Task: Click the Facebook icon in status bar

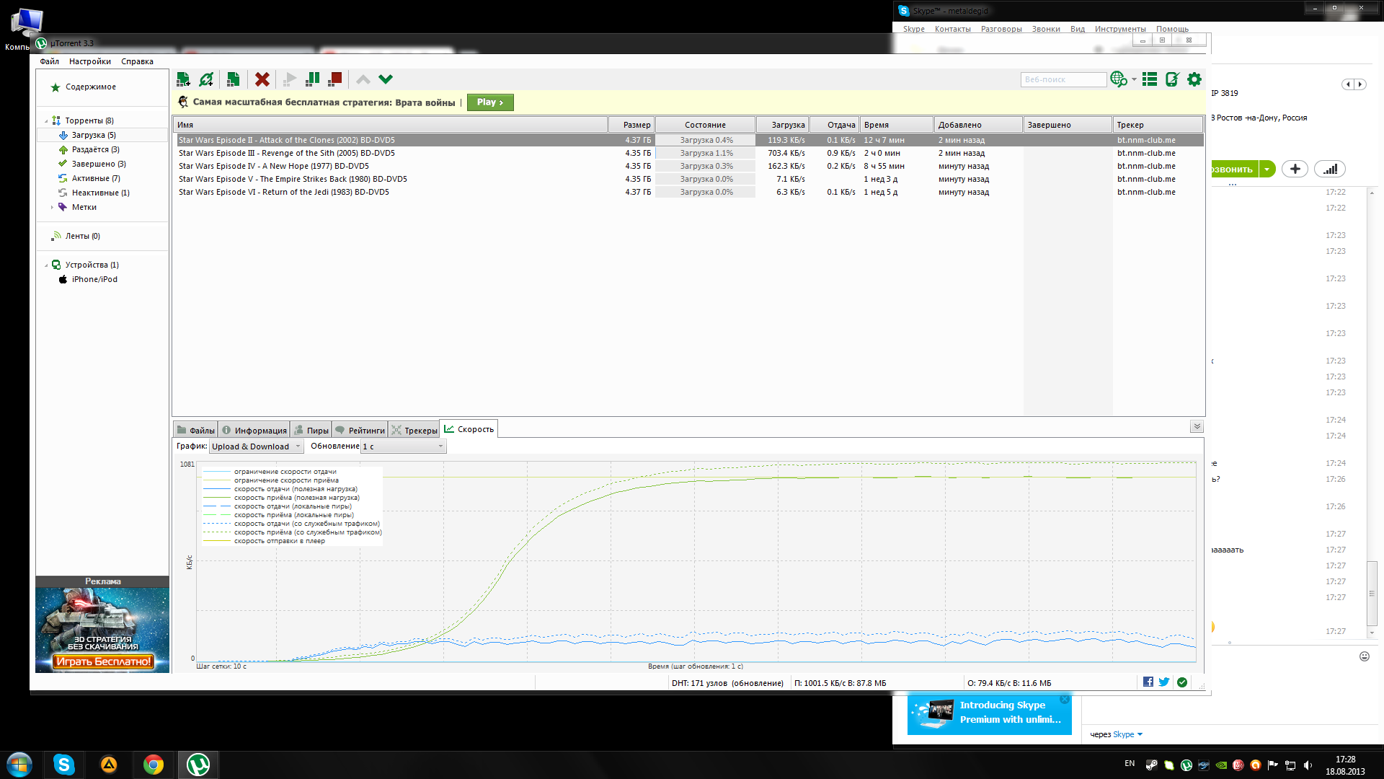Action: pos(1148,682)
